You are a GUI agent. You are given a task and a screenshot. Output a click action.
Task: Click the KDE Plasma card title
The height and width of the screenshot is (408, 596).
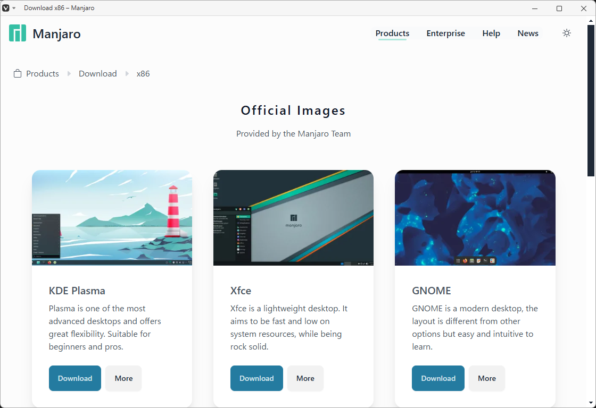point(77,291)
